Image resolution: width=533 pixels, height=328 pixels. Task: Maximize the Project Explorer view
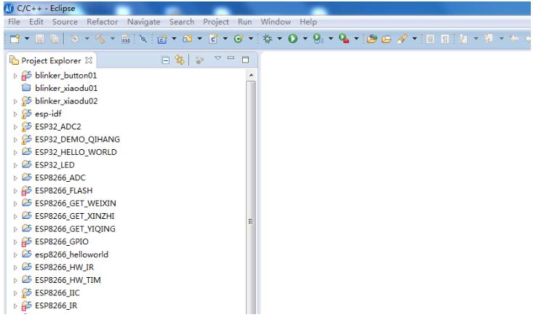(245, 60)
